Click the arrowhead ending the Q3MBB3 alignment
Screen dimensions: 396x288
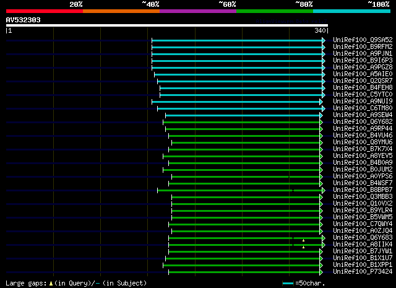coord(321,197)
